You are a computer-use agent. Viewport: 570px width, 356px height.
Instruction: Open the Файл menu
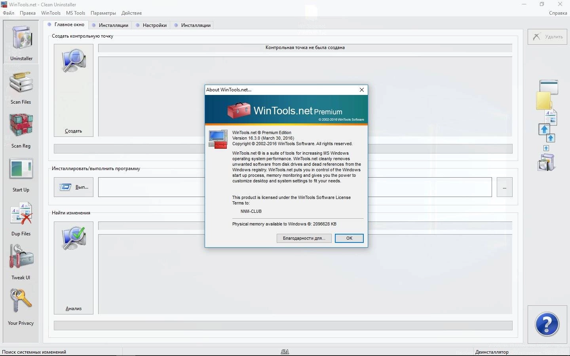click(9, 13)
